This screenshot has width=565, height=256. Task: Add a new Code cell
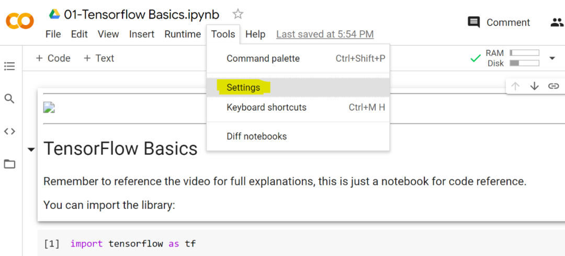pos(53,59)
